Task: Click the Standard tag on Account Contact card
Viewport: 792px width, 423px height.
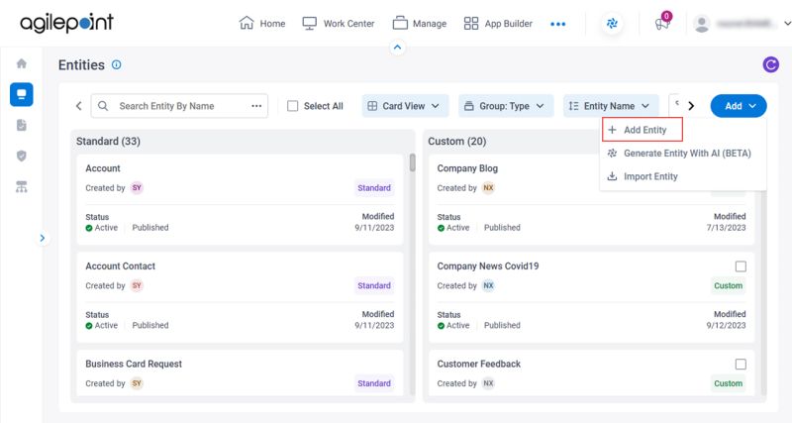Action: pos(374,286)
